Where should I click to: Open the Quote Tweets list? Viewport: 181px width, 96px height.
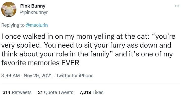pos(56,92)
